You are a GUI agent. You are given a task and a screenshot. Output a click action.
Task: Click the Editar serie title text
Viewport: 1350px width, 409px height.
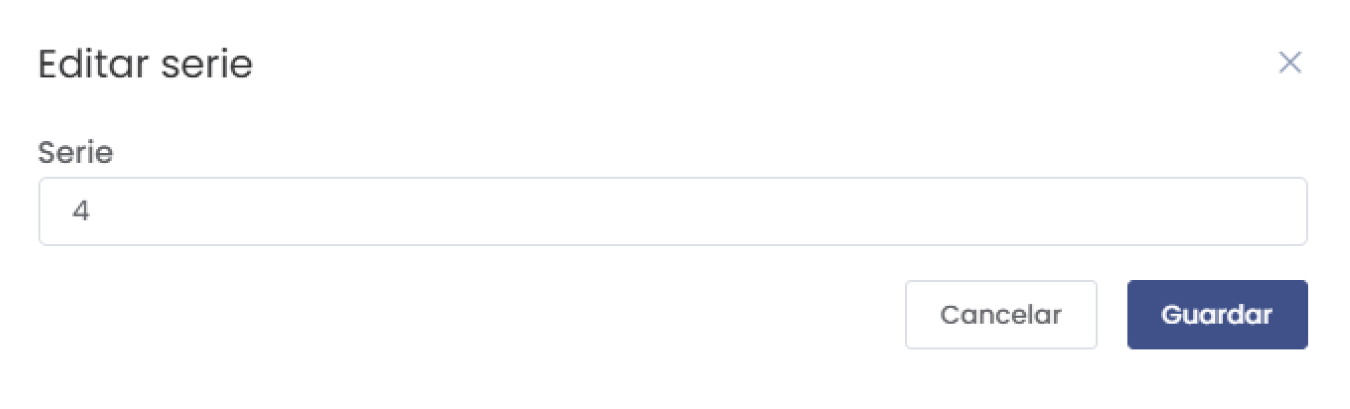click(146, 64)
